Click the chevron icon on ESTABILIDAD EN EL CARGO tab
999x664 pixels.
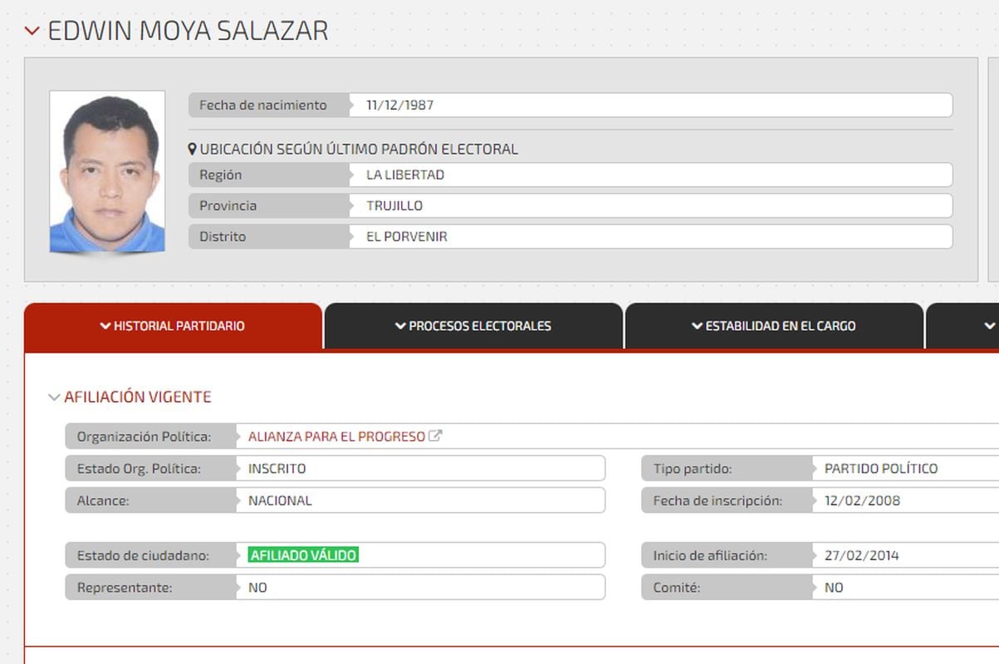[696, 325]
